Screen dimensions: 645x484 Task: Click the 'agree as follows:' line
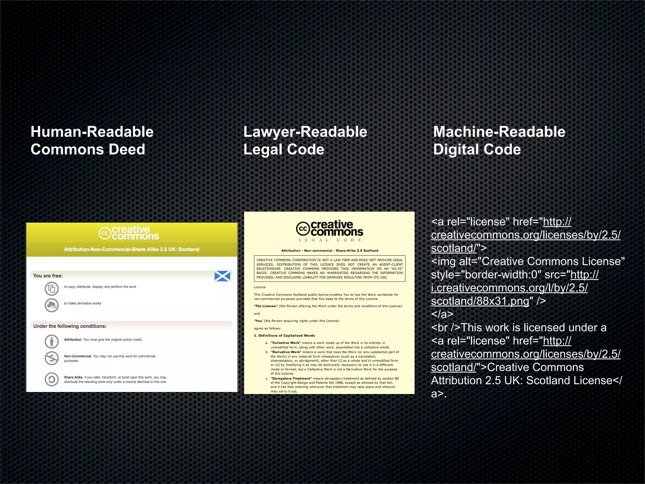267,328
